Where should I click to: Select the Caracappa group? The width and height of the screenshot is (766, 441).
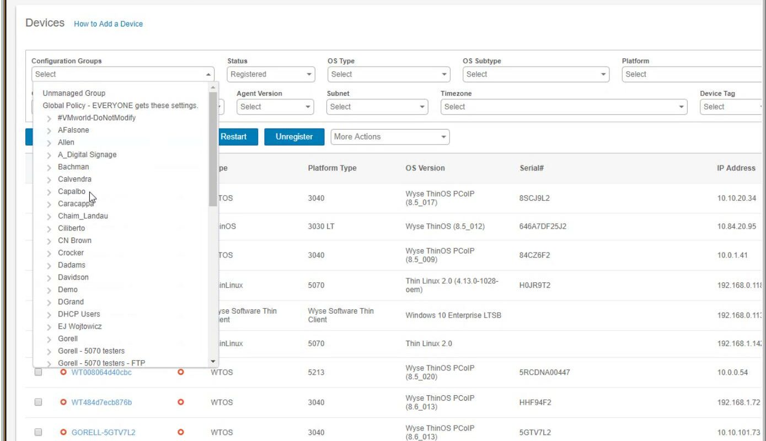coord(76,203)
